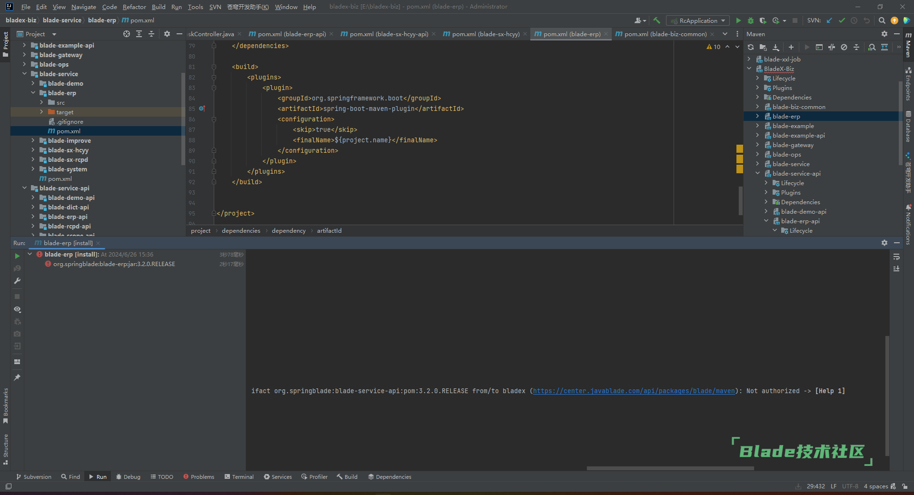Open the Tools menu

[195, 7]
